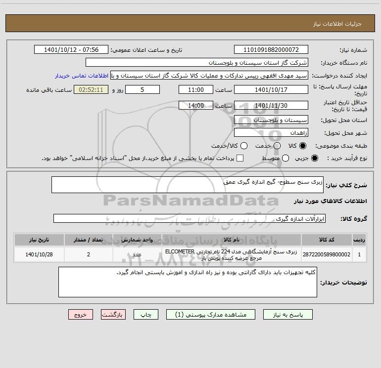This screenshot has height=368, width=381.
Task: Click the تاریخ نیاز column header
Action: 39,240
